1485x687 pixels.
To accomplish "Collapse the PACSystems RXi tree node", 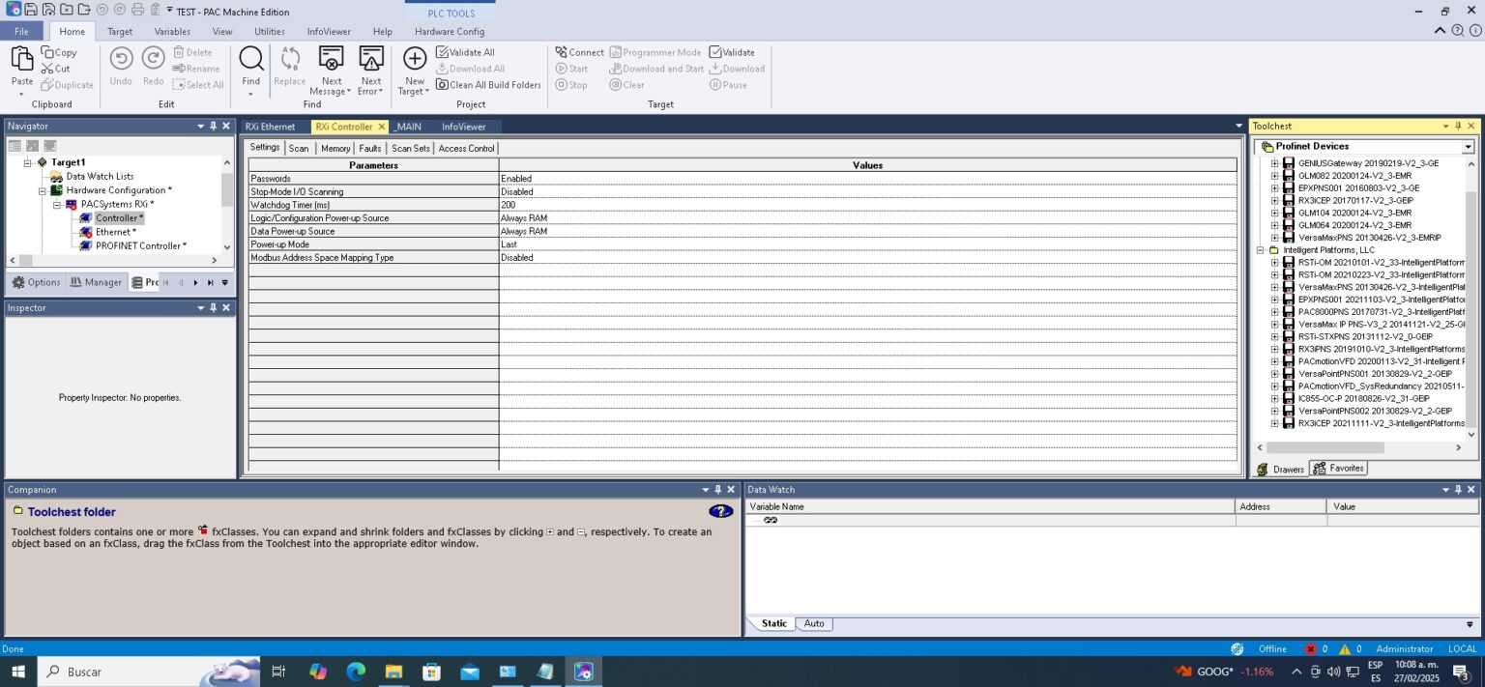I will pyautogui.click(x=56, y=204).
